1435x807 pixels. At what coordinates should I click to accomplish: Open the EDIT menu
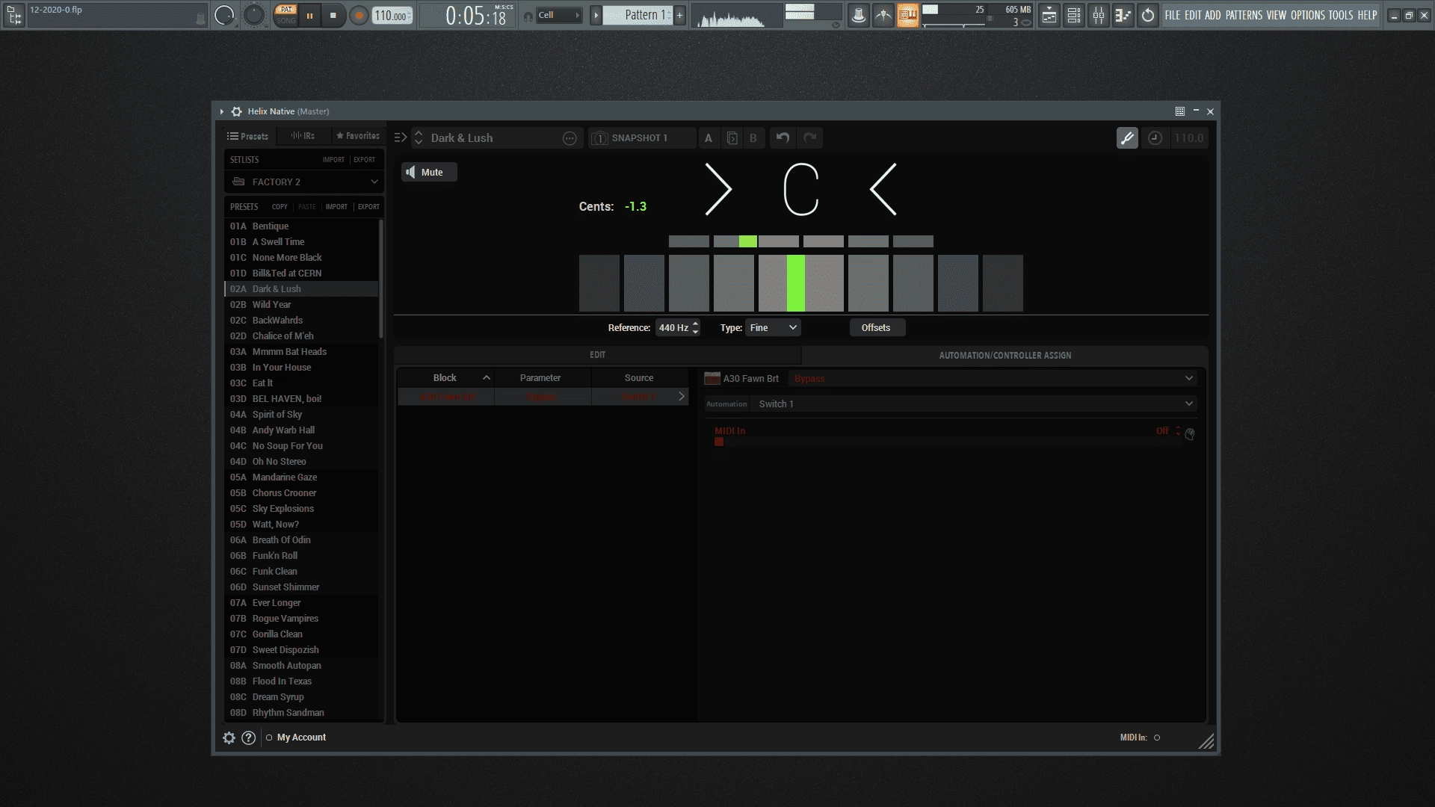[x=1193, y=15]
